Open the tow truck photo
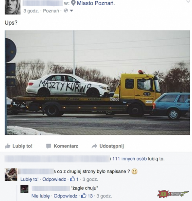192x201 pixels. point(97,83)
